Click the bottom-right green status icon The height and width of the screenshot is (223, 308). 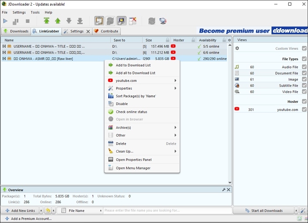tap(299, 219)
